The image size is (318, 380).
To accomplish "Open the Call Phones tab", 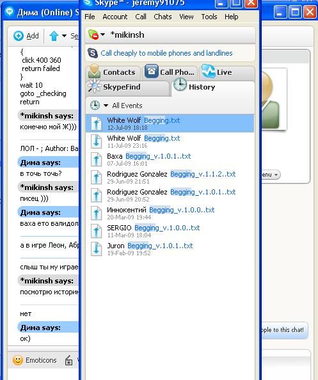I will click(170, 72).
